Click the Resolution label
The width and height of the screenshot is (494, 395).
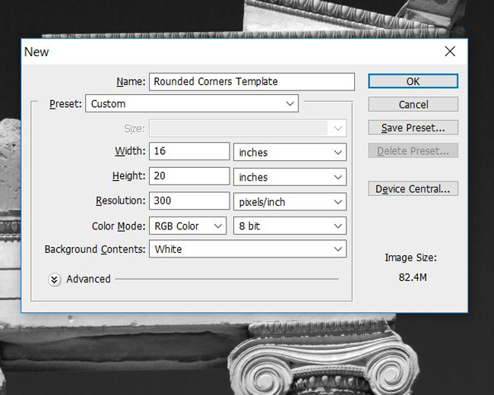click(x=120, y=201)
